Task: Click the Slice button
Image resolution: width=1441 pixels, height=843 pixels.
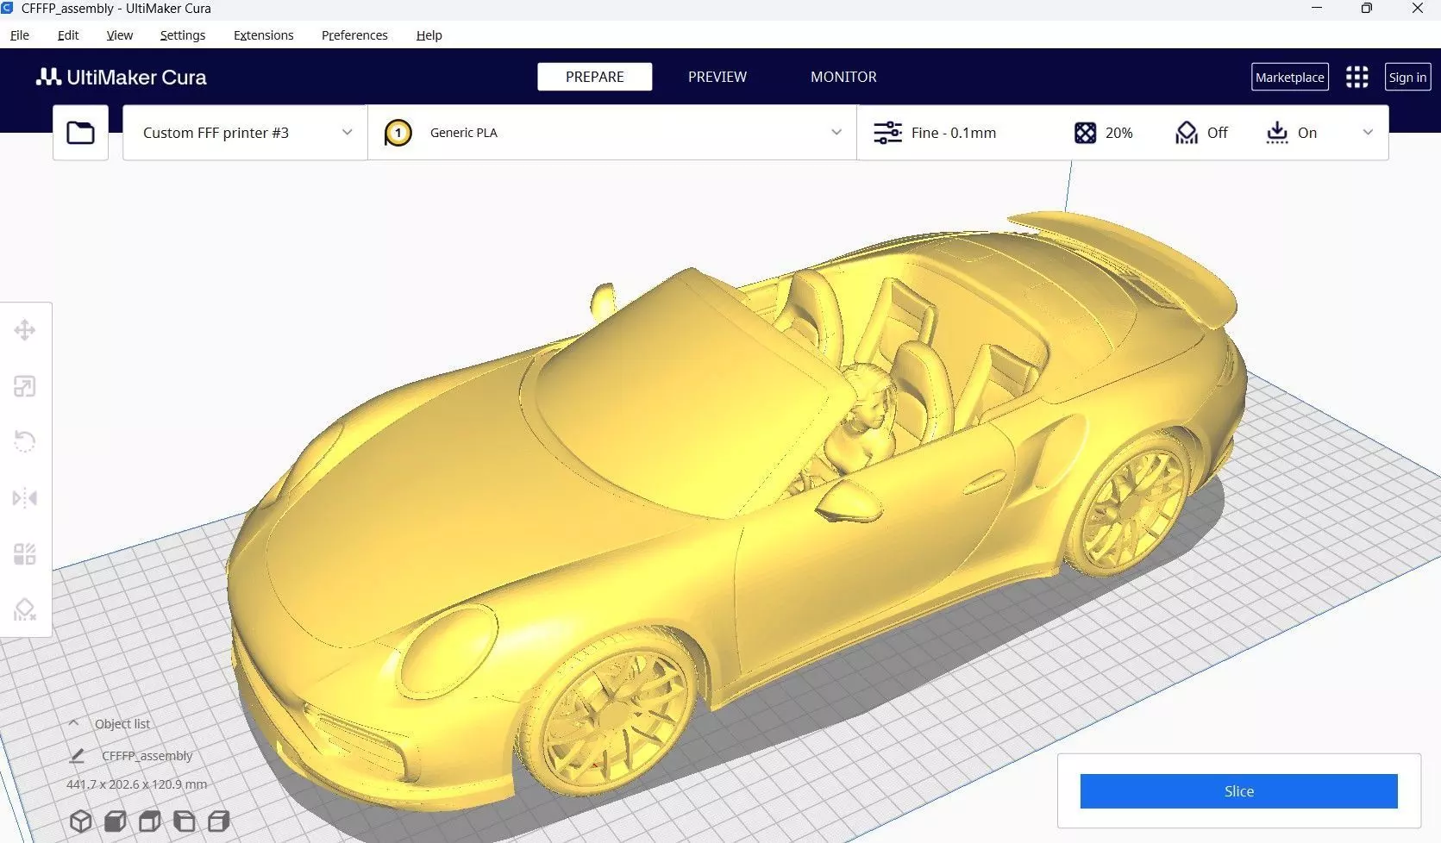Action: pos(1239,791)
